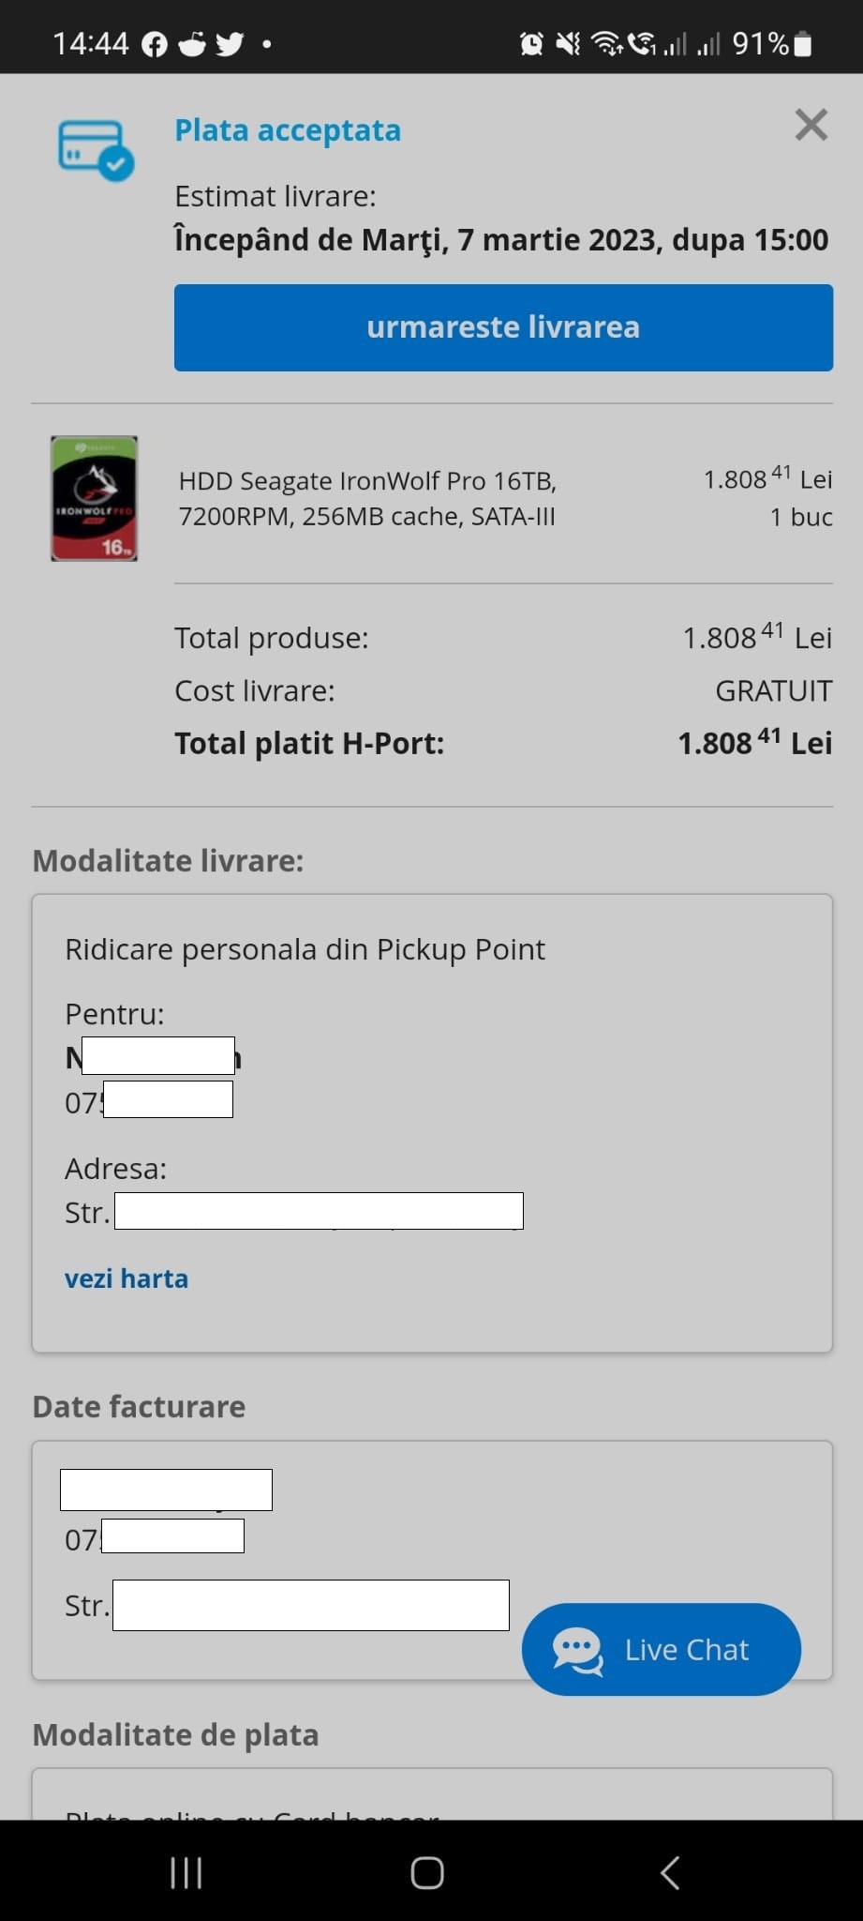Open the HDD Seagate IronWolf Pro product title
863x1921 pixels.
pyautogui.click(x=367, y=498)
